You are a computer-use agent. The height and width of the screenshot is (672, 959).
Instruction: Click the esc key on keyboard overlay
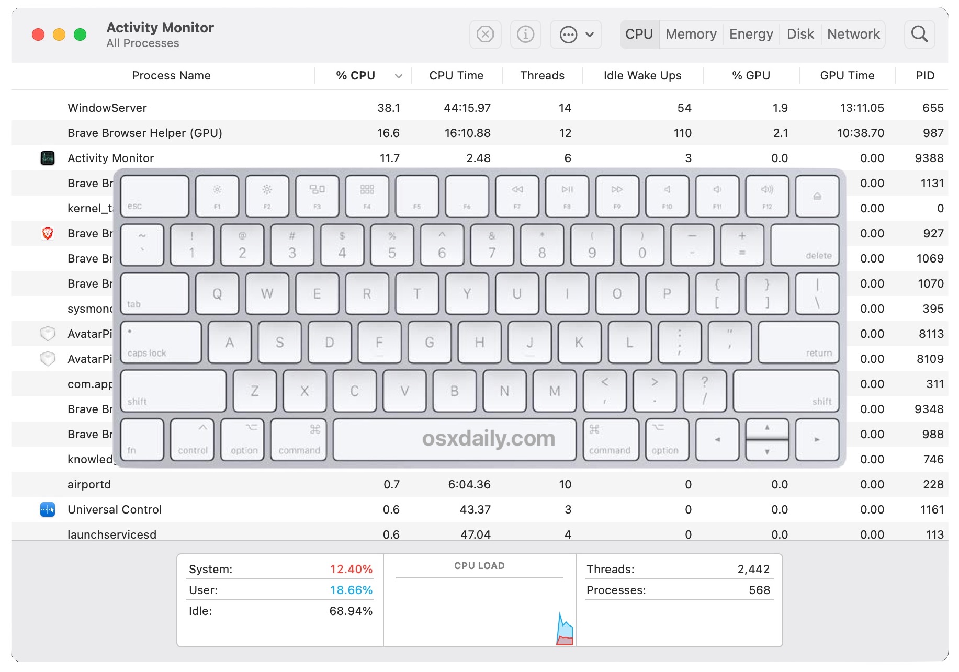coord(155,196)
